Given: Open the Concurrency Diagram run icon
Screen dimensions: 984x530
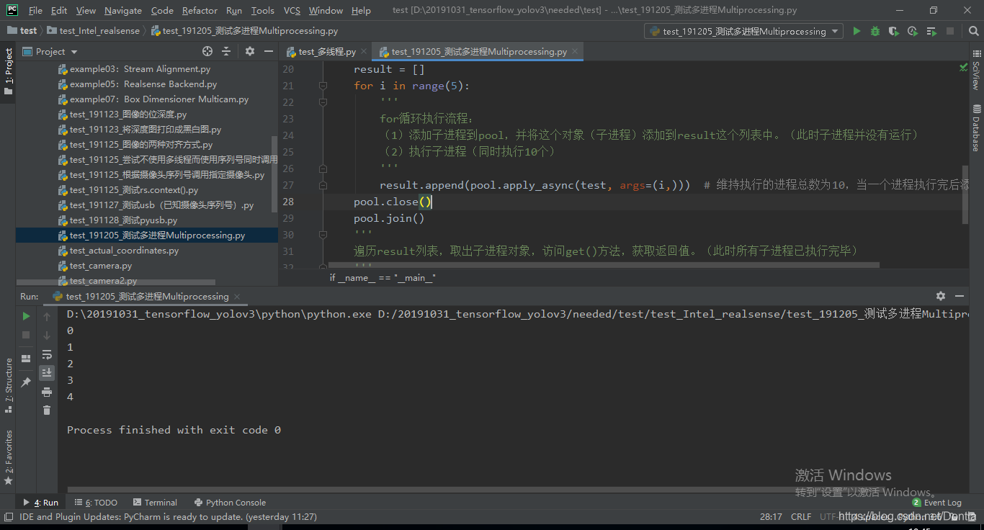Looking at the screenshot, I should 931,31.
